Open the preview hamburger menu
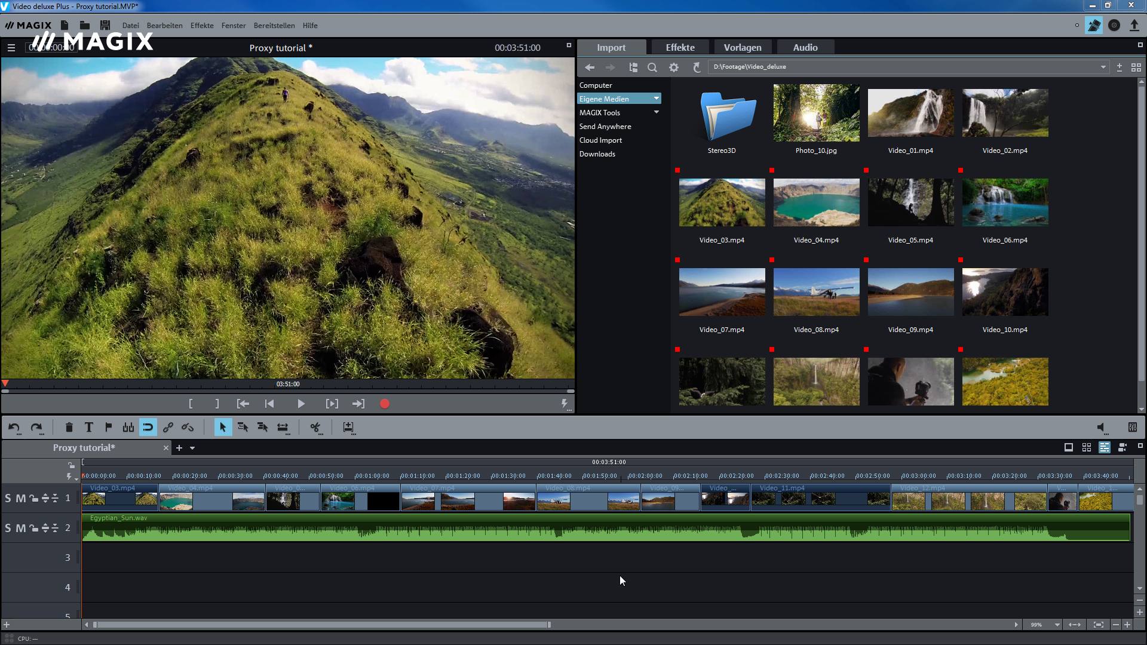 11,48
